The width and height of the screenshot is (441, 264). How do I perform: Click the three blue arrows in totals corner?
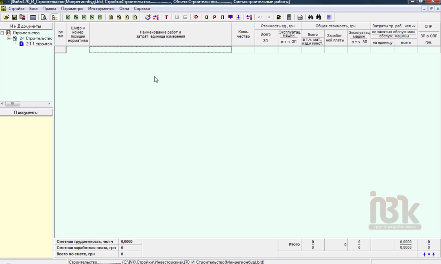tap(429, 254)
